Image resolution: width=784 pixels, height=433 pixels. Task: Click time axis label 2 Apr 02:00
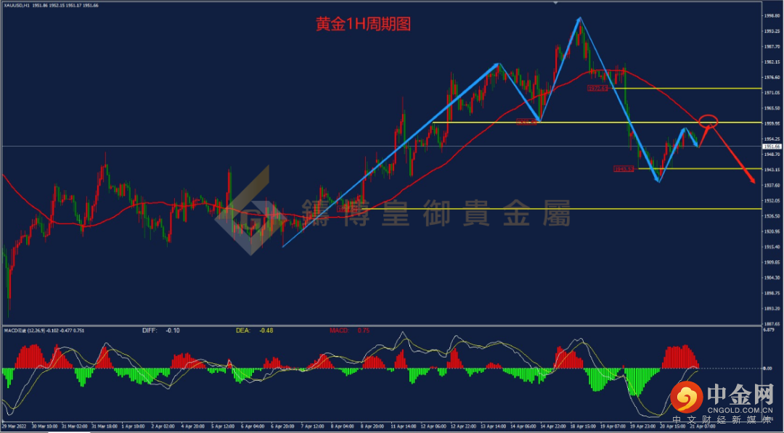[x=163, y=427]
